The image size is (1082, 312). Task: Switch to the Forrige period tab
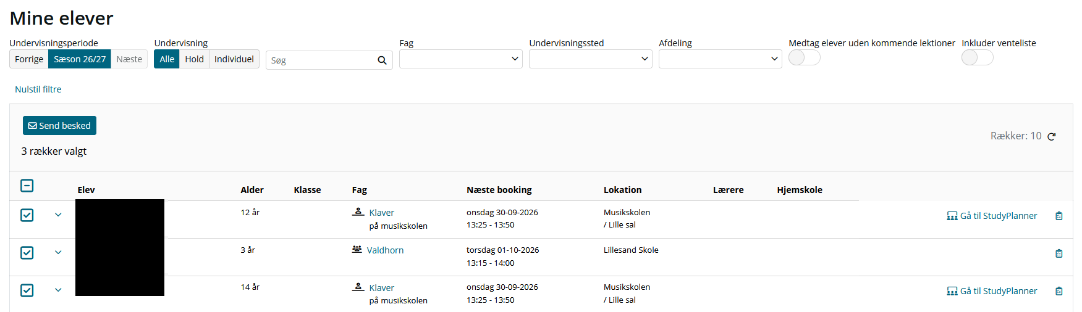click(29, 59)
